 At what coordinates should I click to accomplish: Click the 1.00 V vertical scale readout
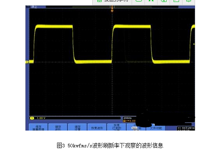(41, 118)
